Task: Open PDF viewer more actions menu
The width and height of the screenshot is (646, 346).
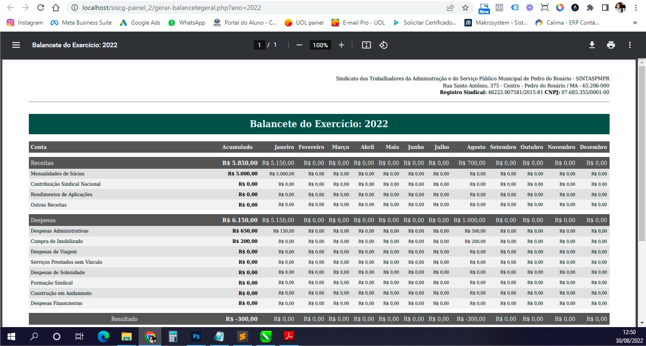Action: (630, 45)
